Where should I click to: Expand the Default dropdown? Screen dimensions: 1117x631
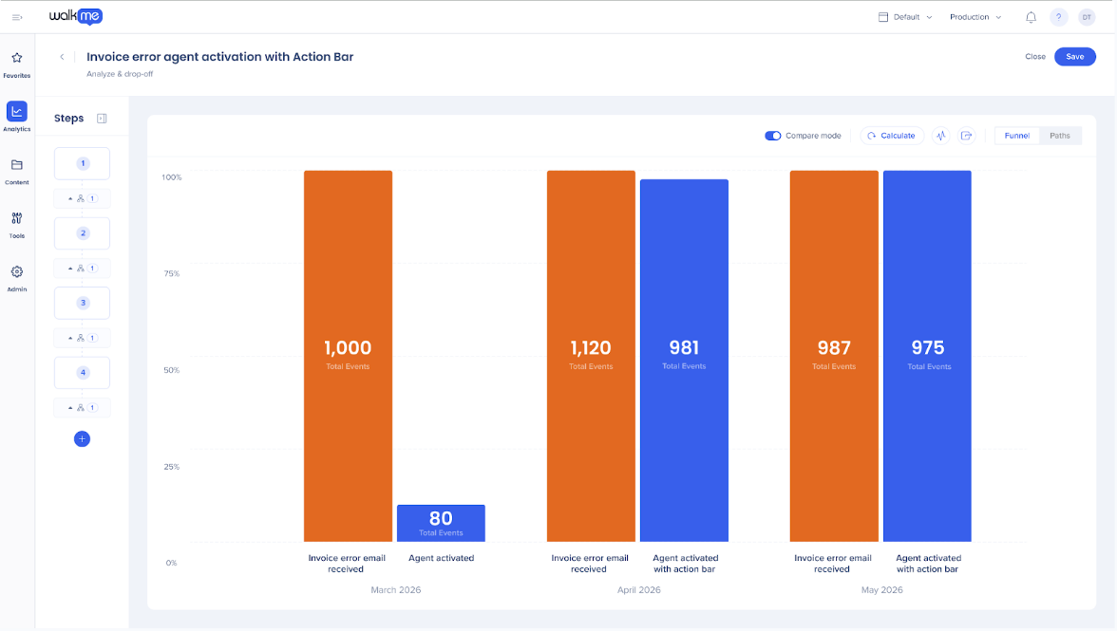tap(905, 17)
